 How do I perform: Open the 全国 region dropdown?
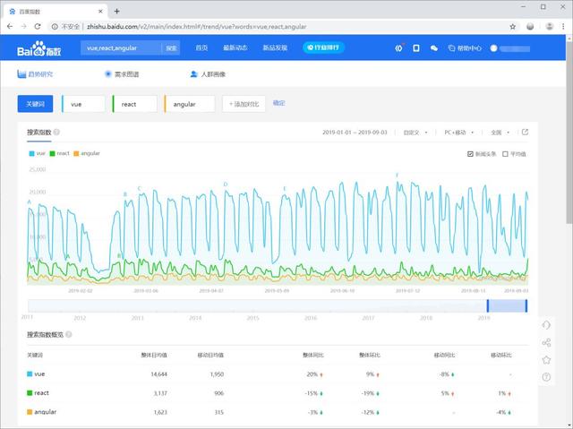tap(500, 133)
